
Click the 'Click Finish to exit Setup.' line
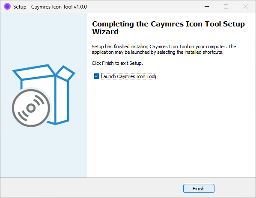click(x=117, y=63)
